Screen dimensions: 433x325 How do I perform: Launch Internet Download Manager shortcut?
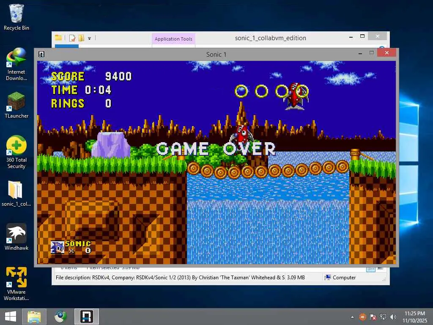[16, 64]
